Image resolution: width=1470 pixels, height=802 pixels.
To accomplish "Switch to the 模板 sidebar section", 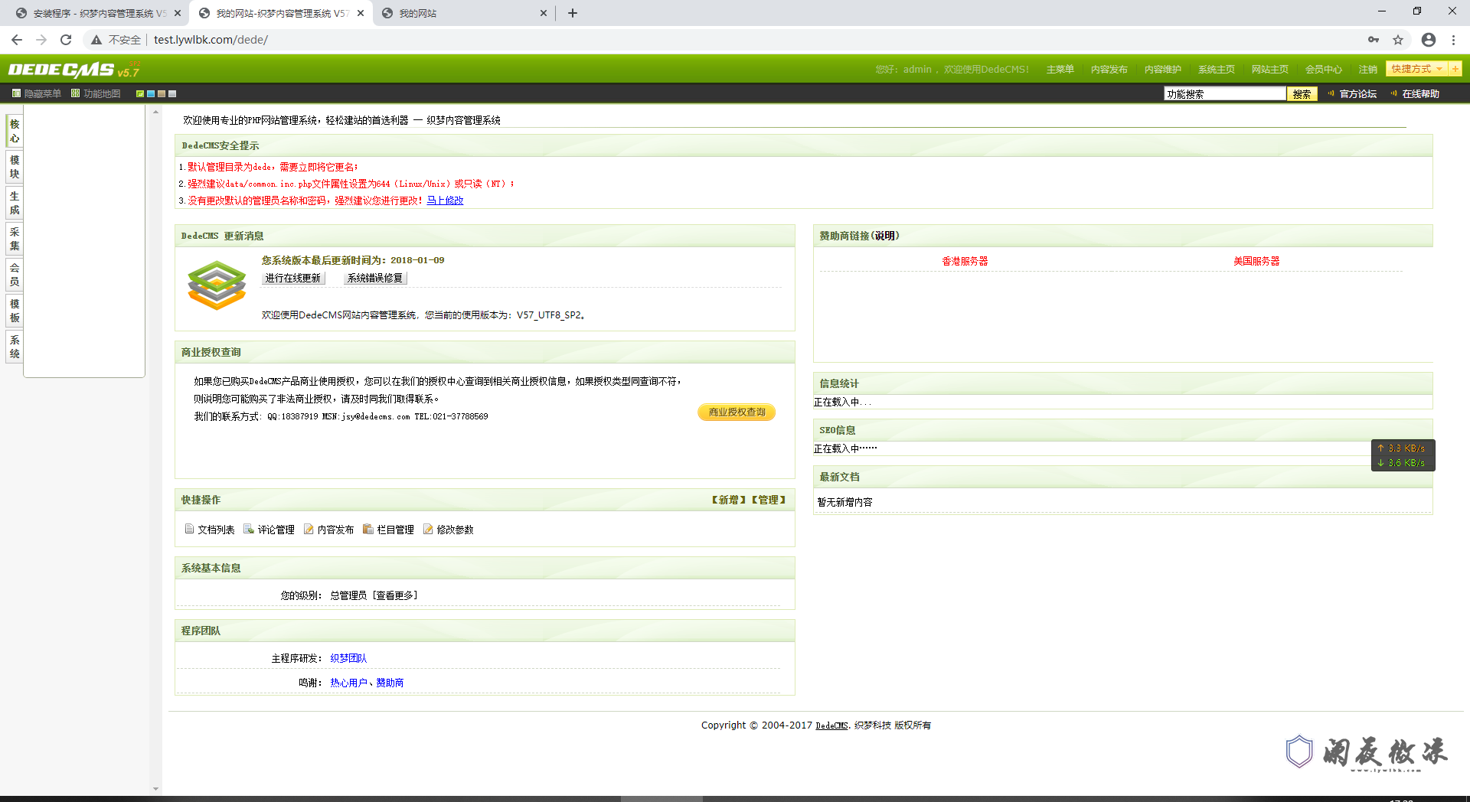I will 13,311.
